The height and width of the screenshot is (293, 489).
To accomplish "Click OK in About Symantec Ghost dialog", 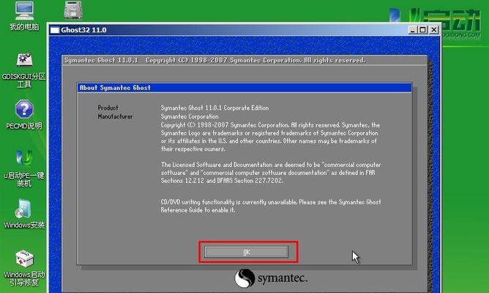I will pyautogui.click(x=247, y=252).
